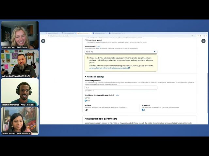209x156 pixels.
Task: Click the 'Min: 0, Max: 1.' hint text
Action: pos(89,91)
